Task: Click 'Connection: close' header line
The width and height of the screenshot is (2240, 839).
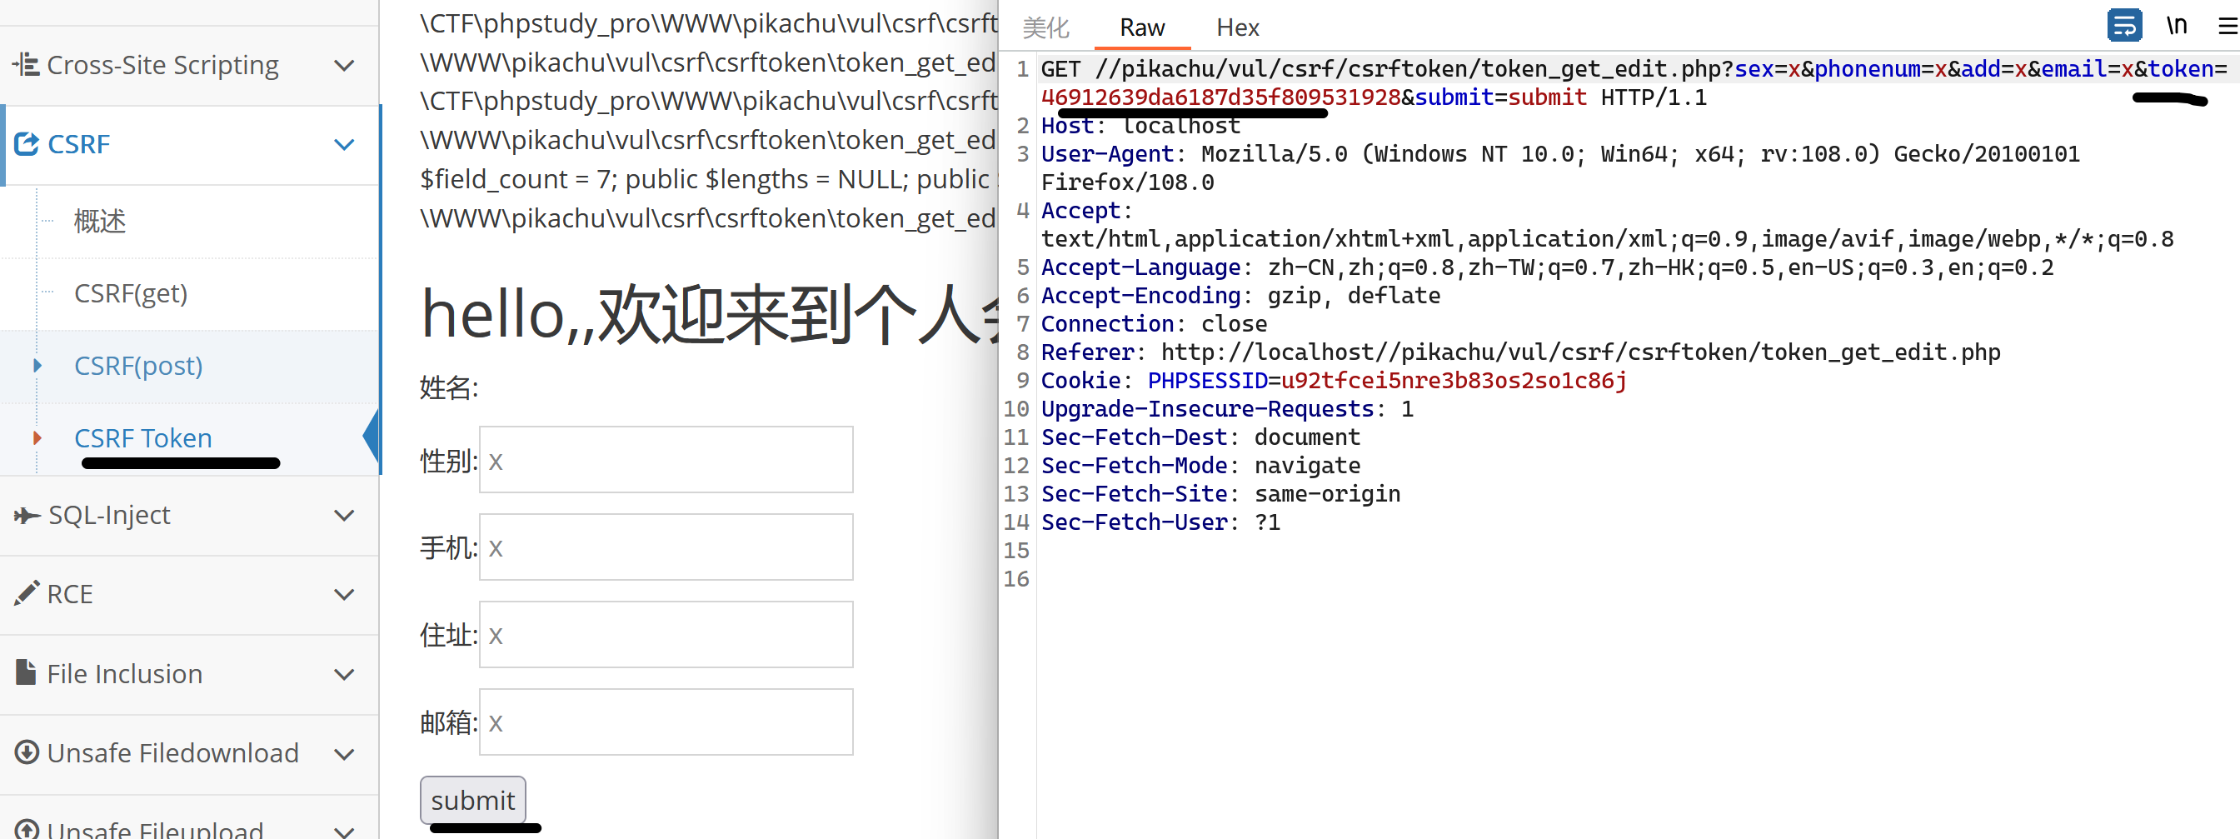Action: click(x=1154, y=324)
